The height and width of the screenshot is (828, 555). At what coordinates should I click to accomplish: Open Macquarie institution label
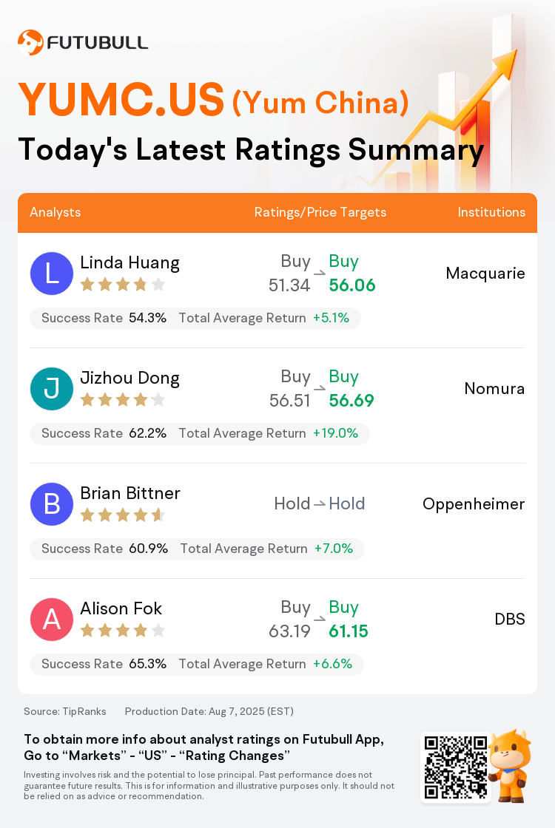point(485,274)
